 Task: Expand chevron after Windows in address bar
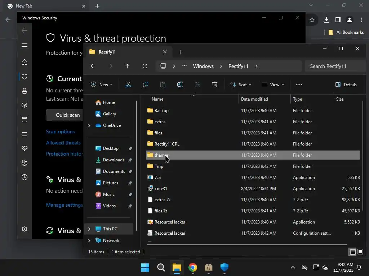(x=221, y=66)
